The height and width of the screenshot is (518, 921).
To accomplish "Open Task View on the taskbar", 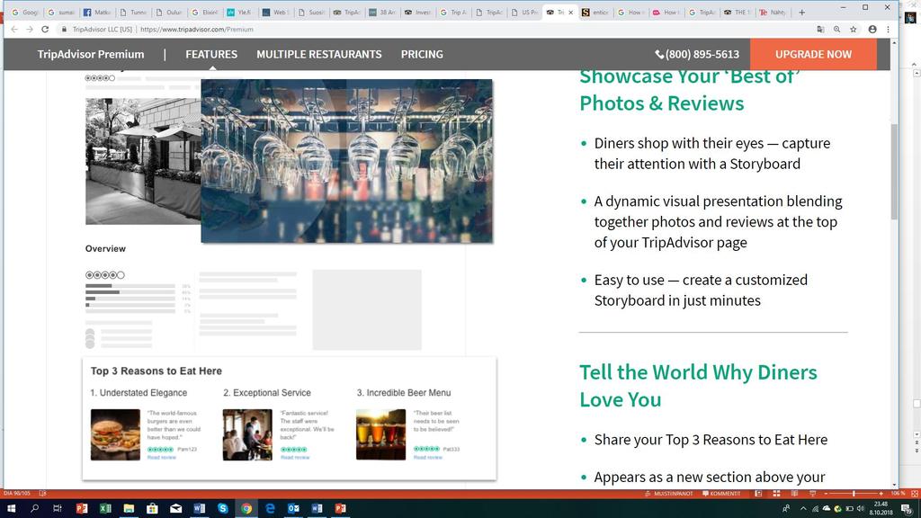I will (x=57, y=509).
